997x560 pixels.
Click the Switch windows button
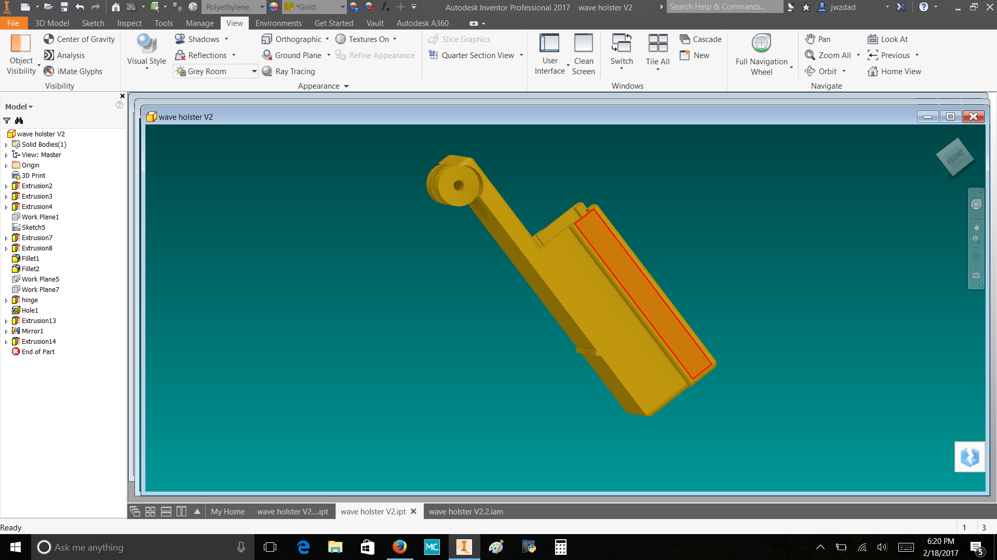(622, 51)
